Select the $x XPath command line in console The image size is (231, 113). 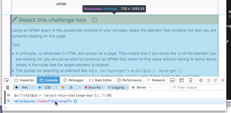tap(63, 95)
